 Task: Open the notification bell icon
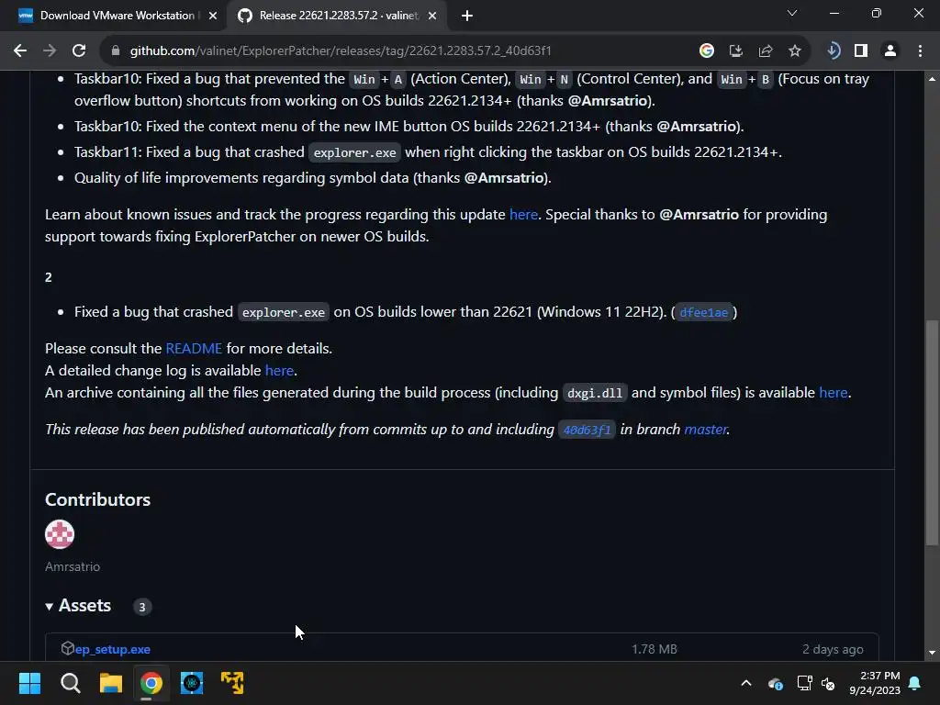tap(915, 683)
